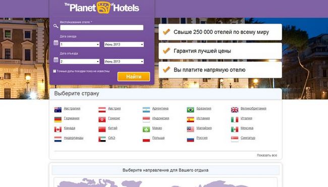This screenshot has height=187, width=328.
Task: Open the Гонконг country link
Action: (x=114, y=118)
